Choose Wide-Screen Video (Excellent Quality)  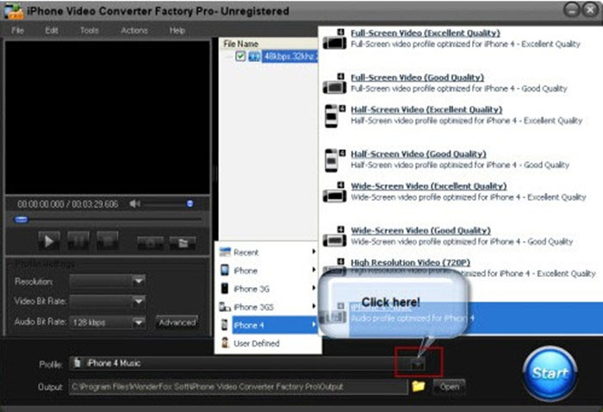pos(429,186)
